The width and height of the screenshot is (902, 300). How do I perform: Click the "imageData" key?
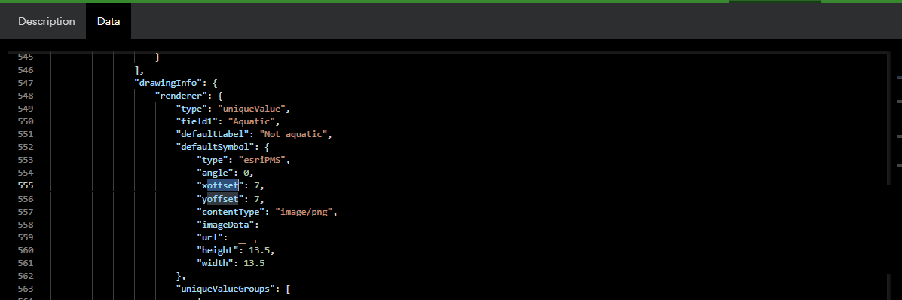225,225
